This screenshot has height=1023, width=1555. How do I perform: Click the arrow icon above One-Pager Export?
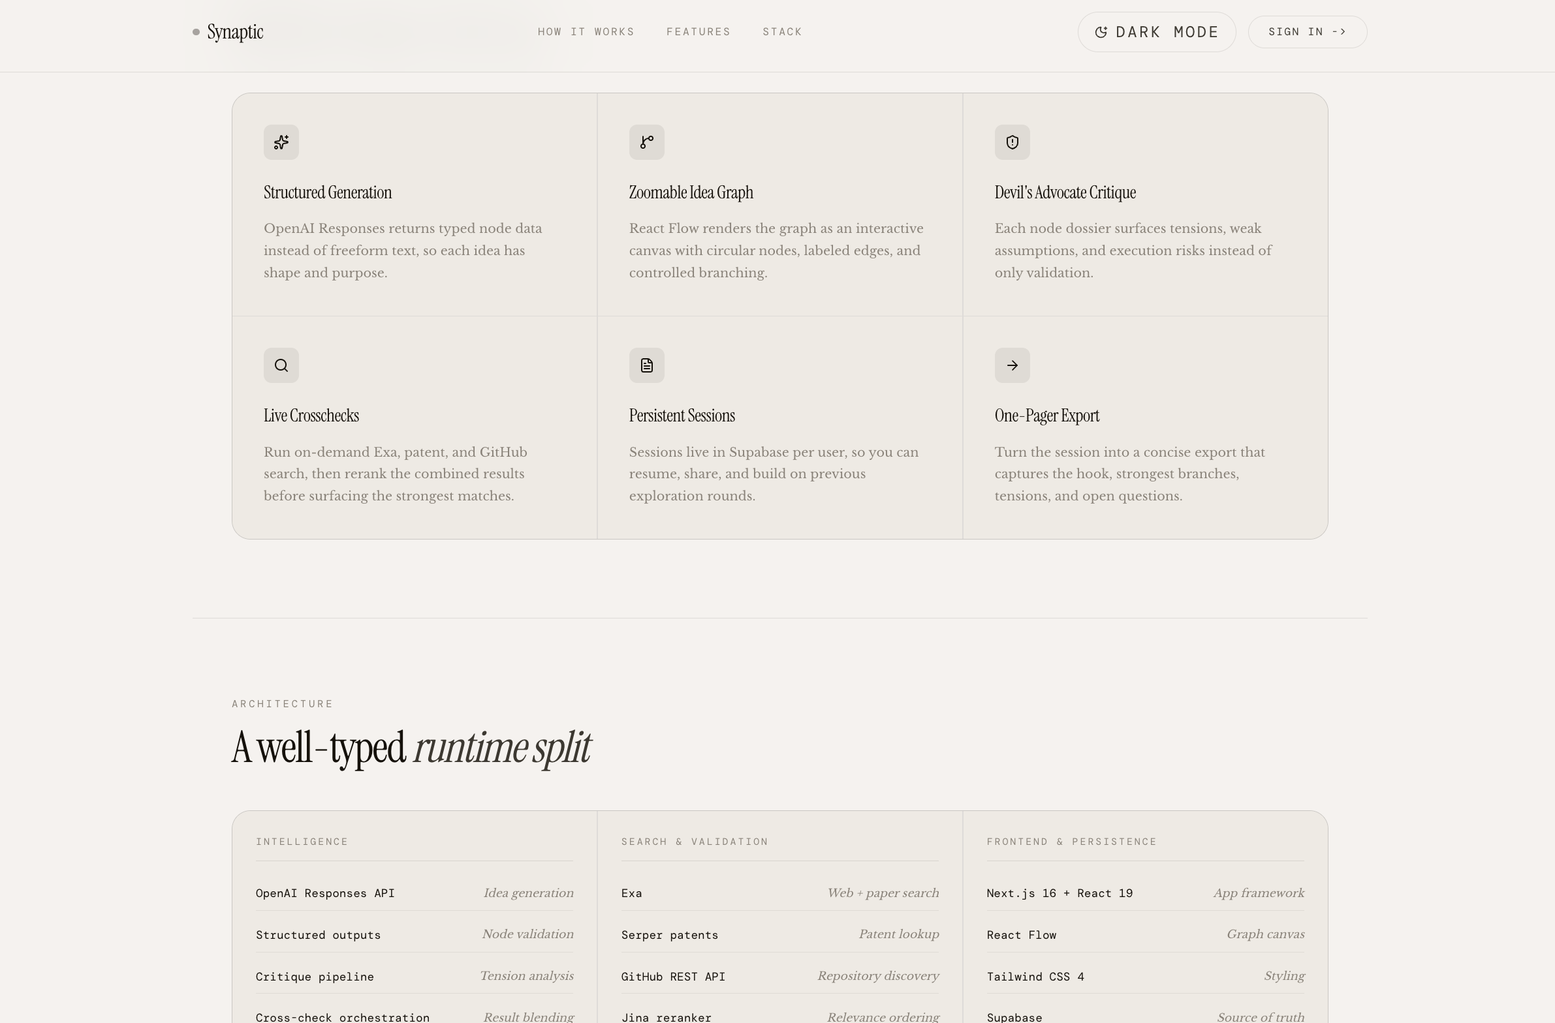click(x=1012, y=365)
